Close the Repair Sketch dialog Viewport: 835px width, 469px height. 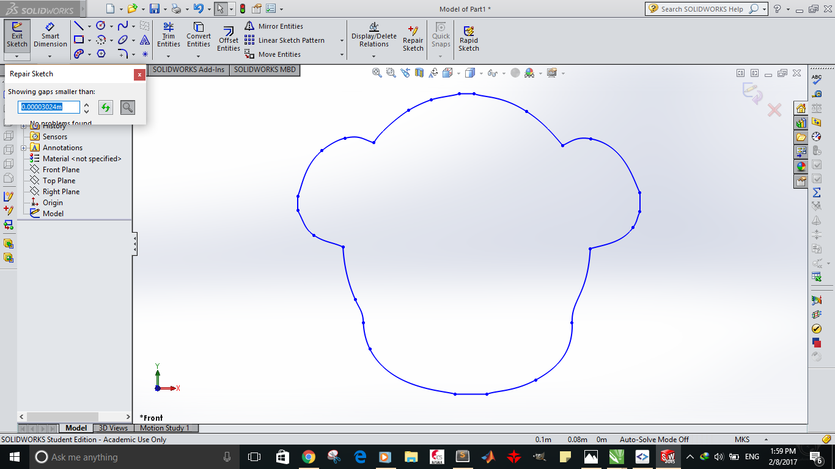point(139,75)
